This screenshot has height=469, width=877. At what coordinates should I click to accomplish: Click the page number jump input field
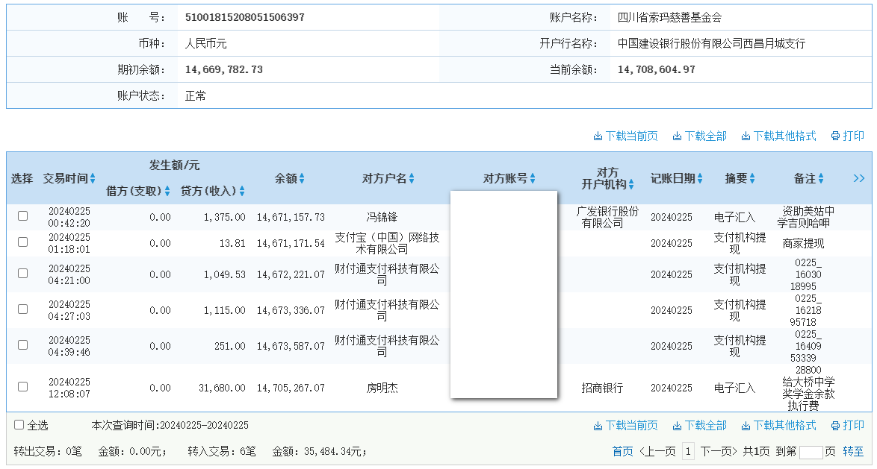point(811,453)
